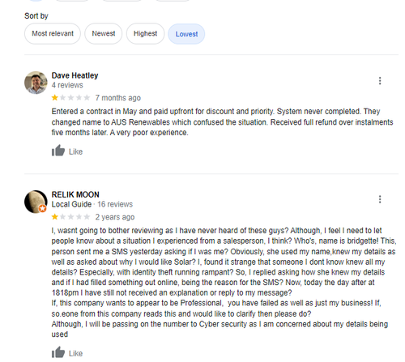
Task: Click the '2 years ago' timestamp
Action: [115, 217]
